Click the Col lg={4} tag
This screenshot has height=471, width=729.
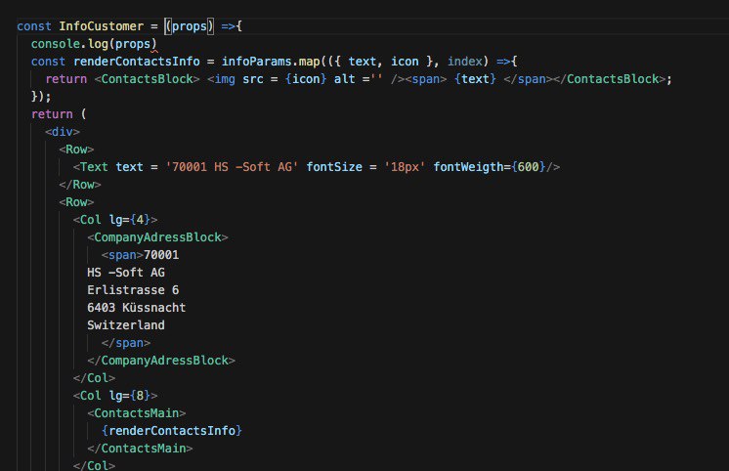click(x=115, y=220)
